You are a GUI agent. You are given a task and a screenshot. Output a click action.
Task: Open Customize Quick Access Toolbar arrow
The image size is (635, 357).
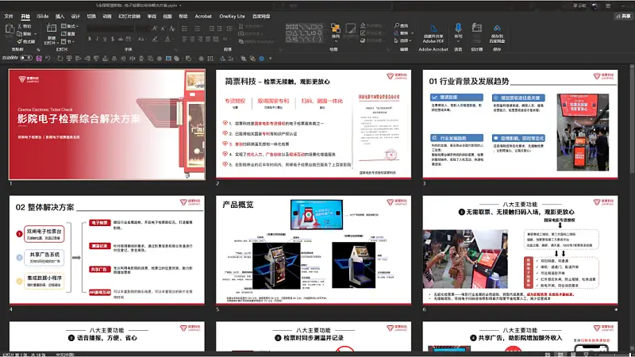coord(271,58)
